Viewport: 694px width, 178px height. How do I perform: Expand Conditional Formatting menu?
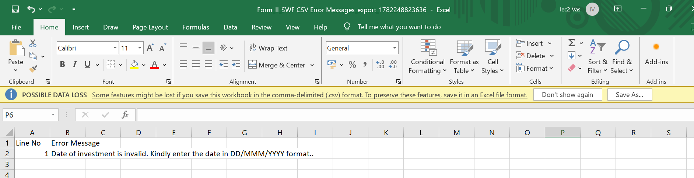(x=428, y=56)
